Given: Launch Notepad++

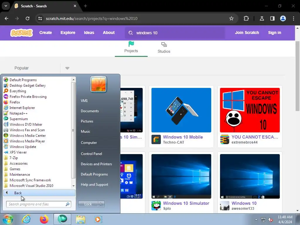Looking at the screenshot, I should pyautogui.click(x=18, y=113).
